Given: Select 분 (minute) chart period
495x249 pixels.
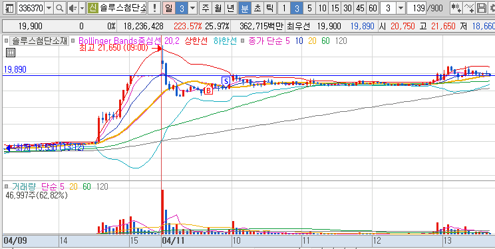Looking at the screenshot, I should (245, 8).
